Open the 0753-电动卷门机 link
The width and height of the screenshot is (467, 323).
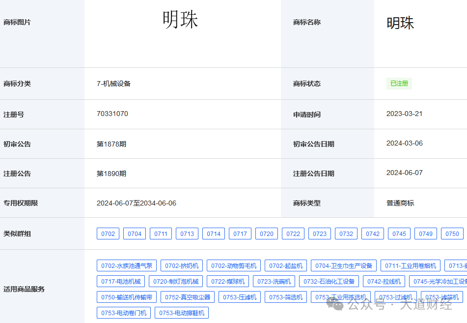(x=123, y=313)
